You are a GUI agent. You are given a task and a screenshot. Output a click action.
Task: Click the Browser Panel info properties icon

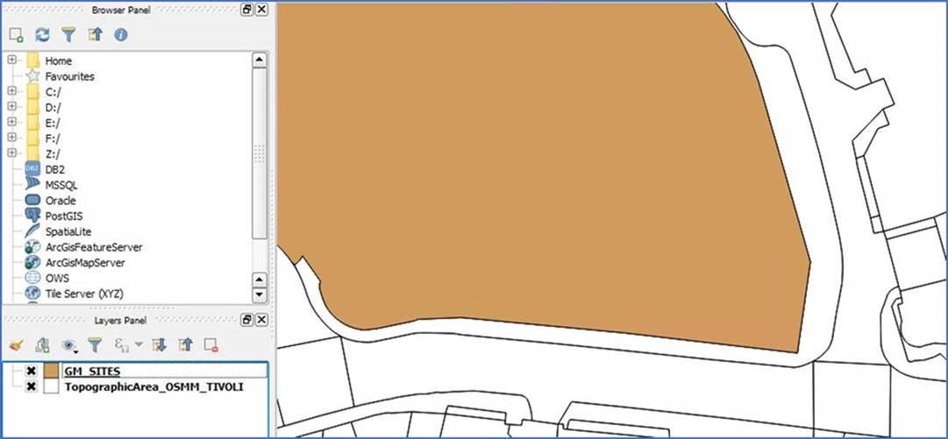[121, 35]
